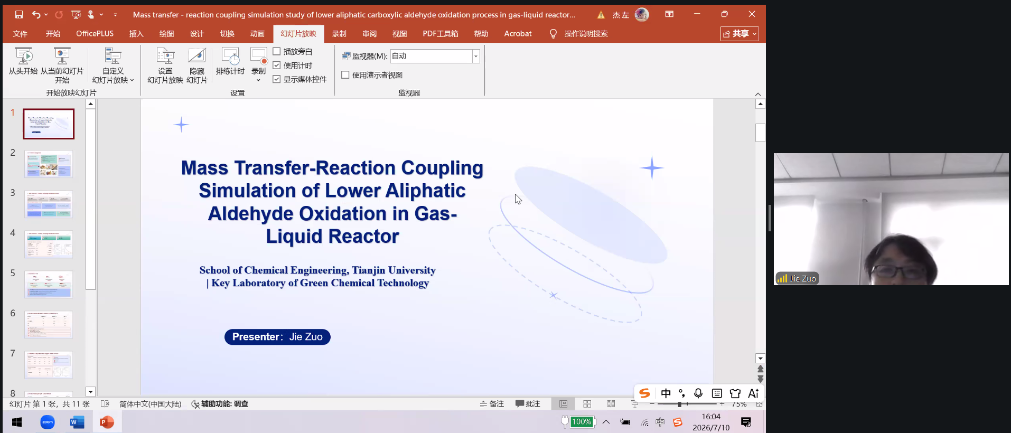The image size is (1011, 433).
Task: Open the Acrobat ribbon tab
Action: pyautogui.click(x=518, y=34)
